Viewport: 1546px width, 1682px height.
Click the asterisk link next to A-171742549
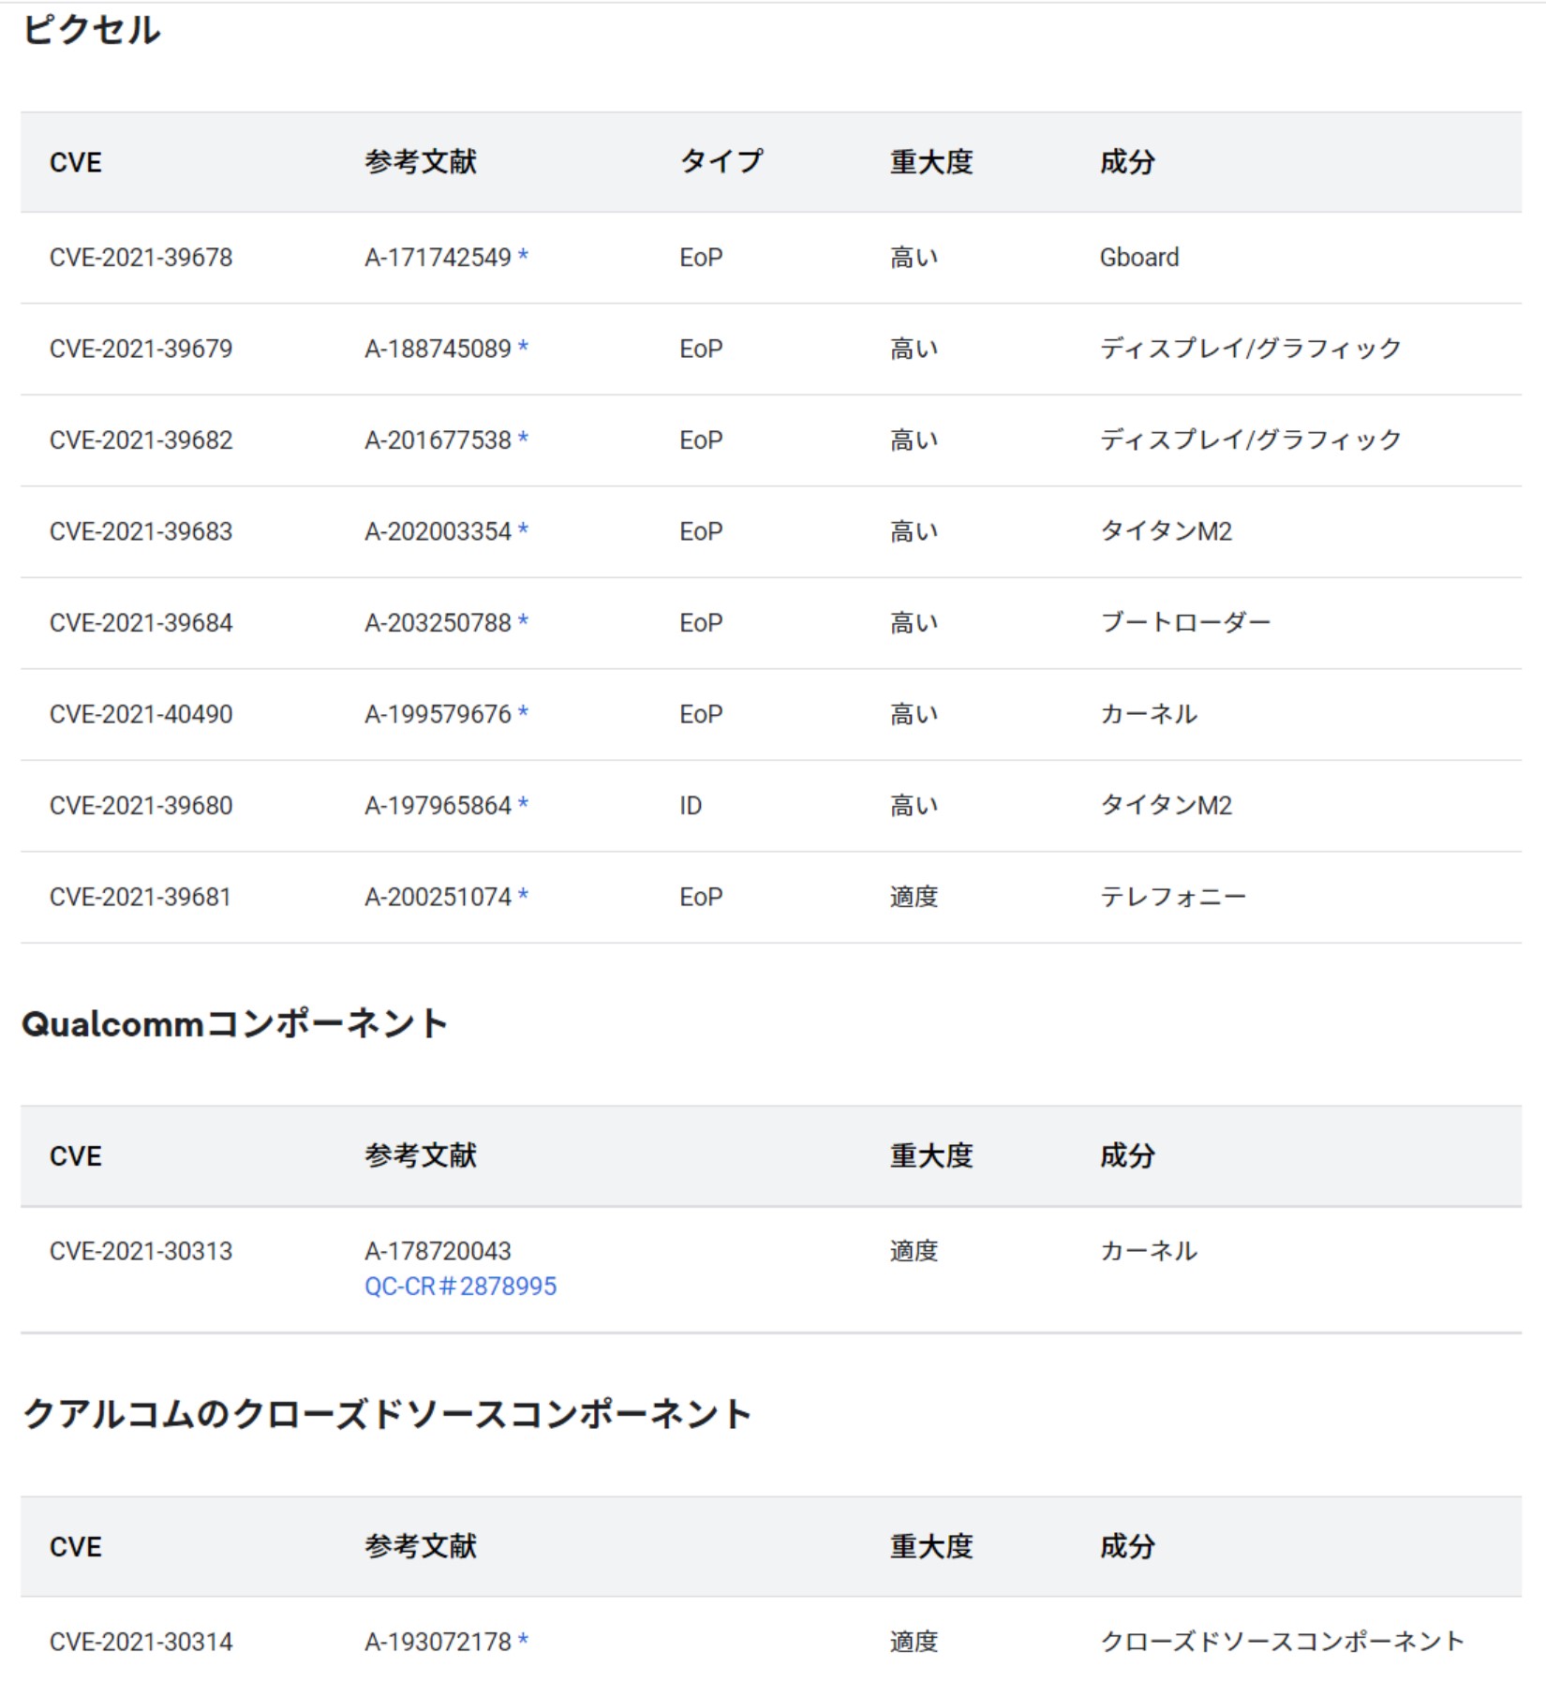click(x=523, y=255)
